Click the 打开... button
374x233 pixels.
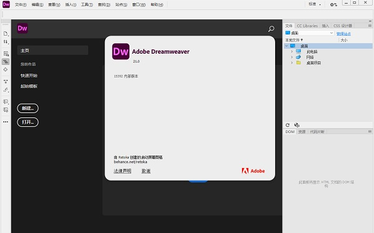tap(28, 122)
